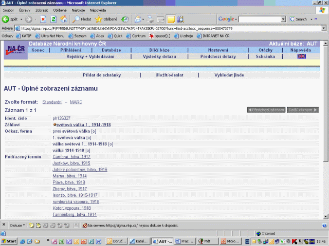Click Konec in the database navigation
329x246 pixels.
(38, 50)
